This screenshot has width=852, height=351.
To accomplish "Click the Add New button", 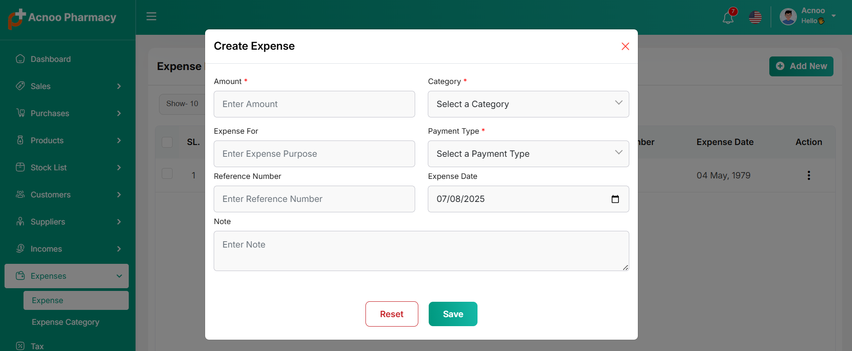I will (x=801, y=66).
